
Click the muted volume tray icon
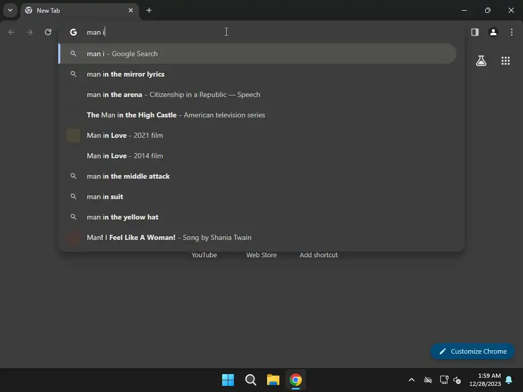point(457,380)
